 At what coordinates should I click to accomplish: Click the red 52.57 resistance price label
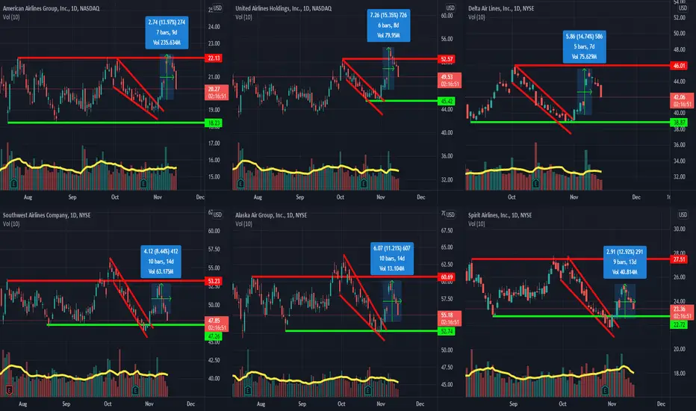(446, 59)
